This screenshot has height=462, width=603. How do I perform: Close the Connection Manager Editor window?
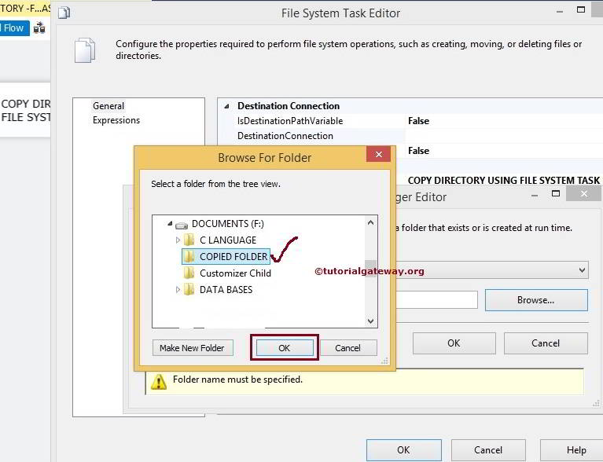click(584, 194)
